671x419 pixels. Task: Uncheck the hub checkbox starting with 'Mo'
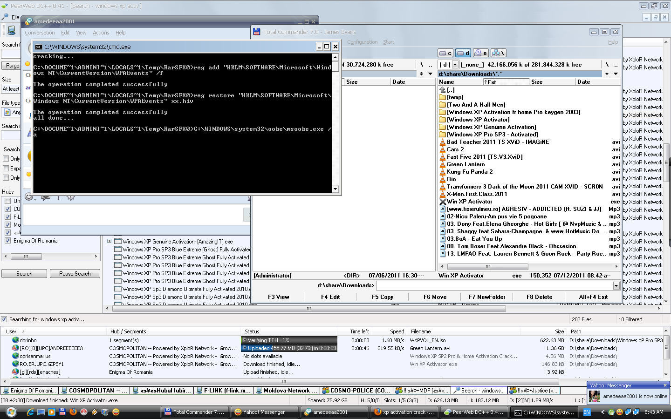click(x=7, y=225)
